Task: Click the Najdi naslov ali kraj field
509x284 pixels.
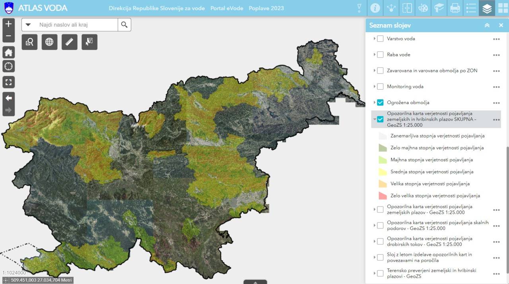Action: click(x=76, y=25)
